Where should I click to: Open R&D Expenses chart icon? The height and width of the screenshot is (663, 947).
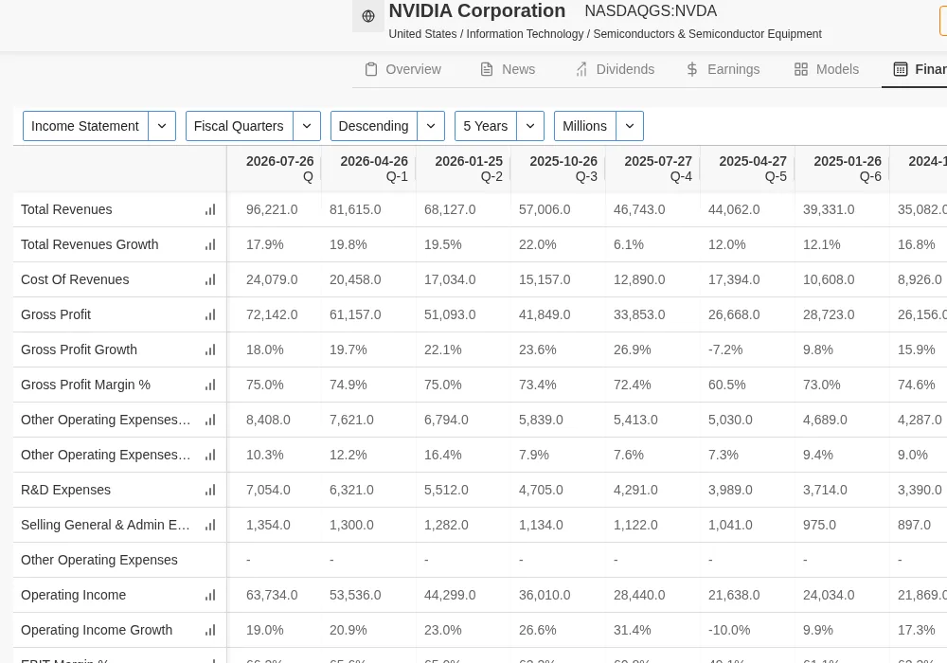tap(210, 490)
